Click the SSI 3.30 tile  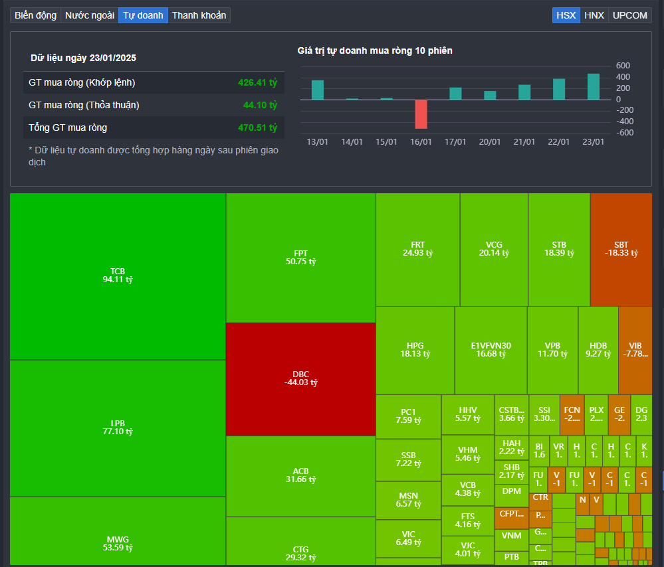544,415
